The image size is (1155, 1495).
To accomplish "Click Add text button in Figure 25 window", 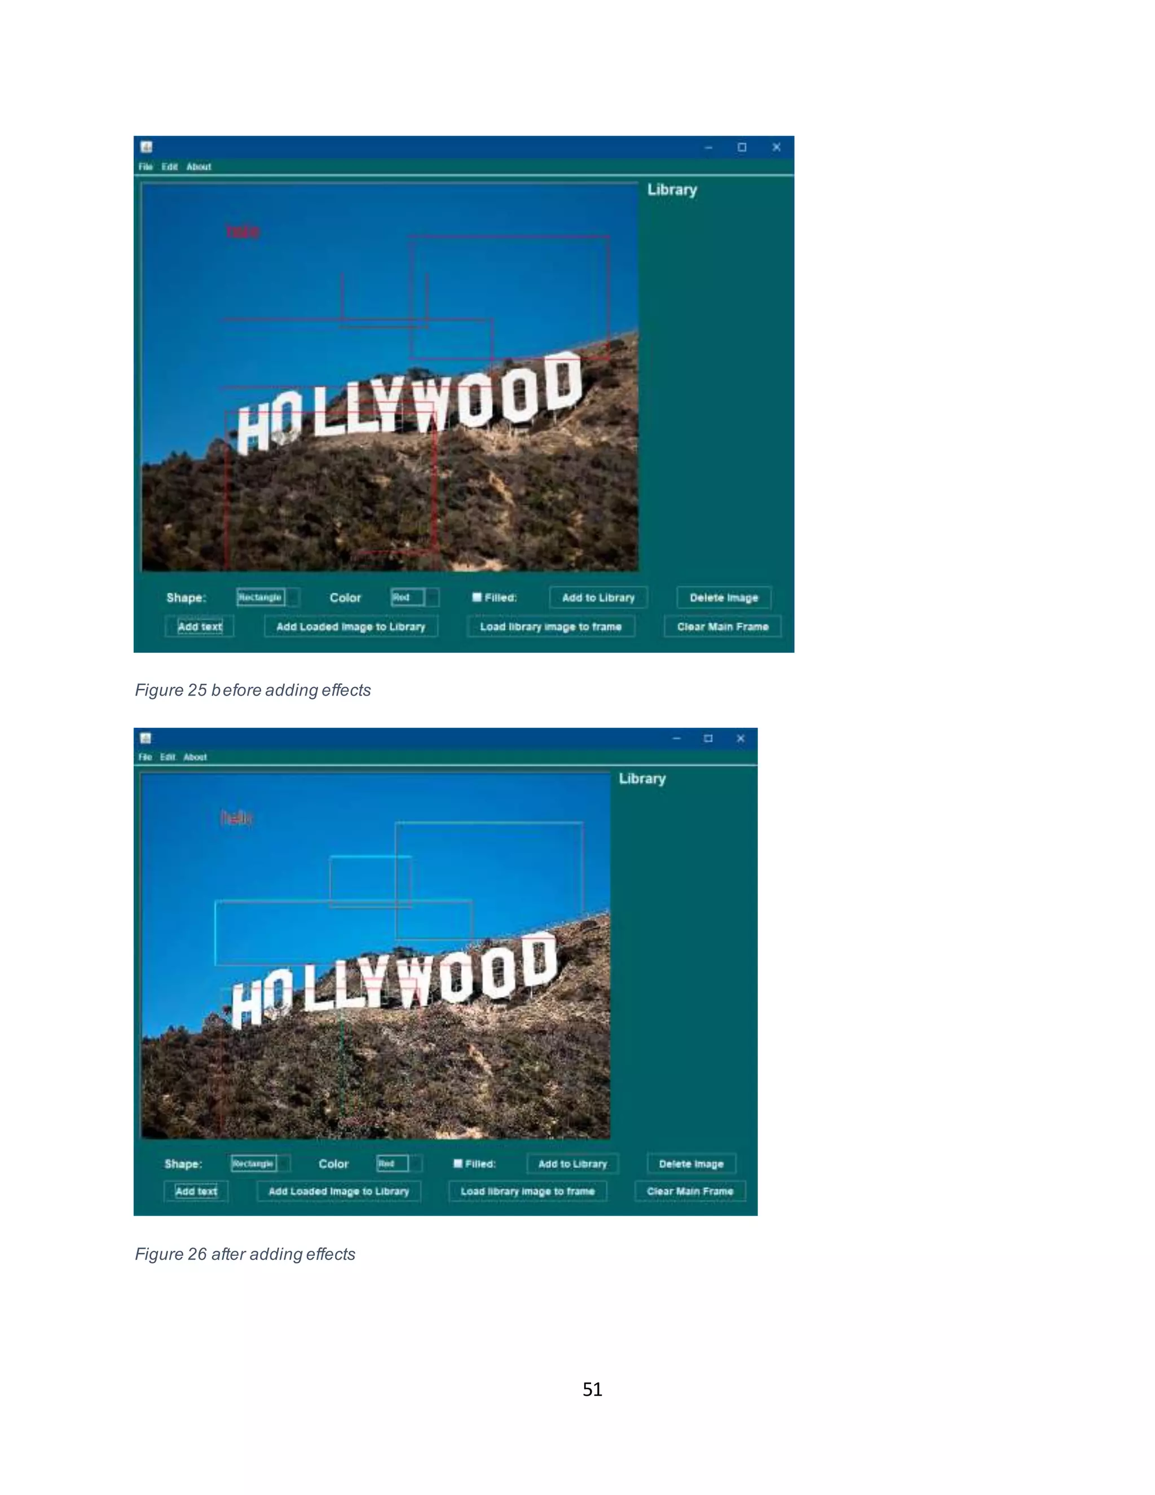I will [200, 626].
